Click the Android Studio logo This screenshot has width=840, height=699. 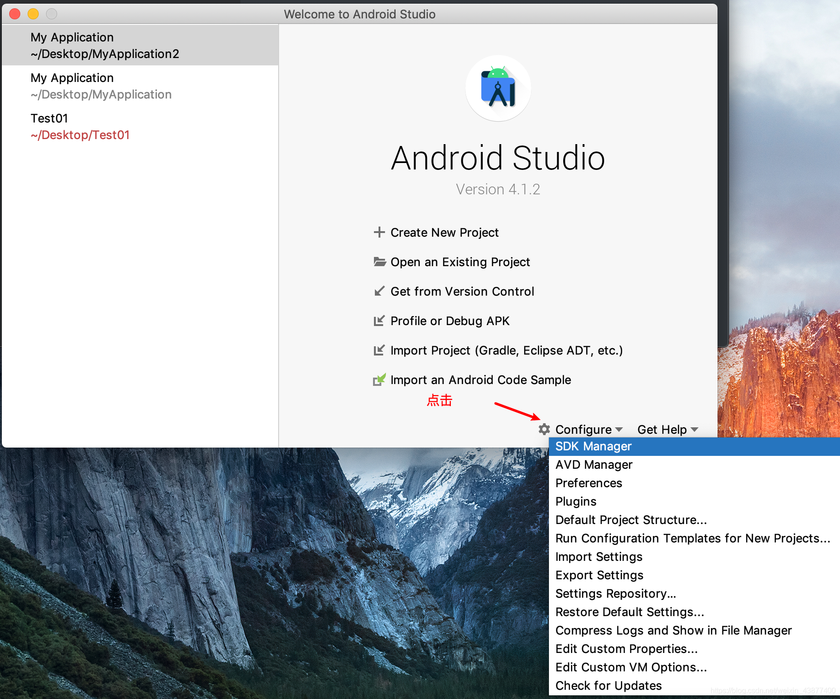click(x=498, y=88)
